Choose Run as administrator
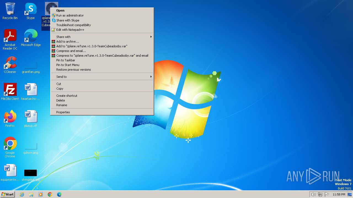This screenshot has width=353, height=198. 102,15
